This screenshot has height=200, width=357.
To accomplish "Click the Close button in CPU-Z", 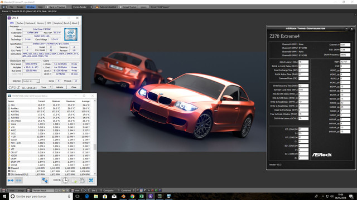I will click(x=74, y=87).
